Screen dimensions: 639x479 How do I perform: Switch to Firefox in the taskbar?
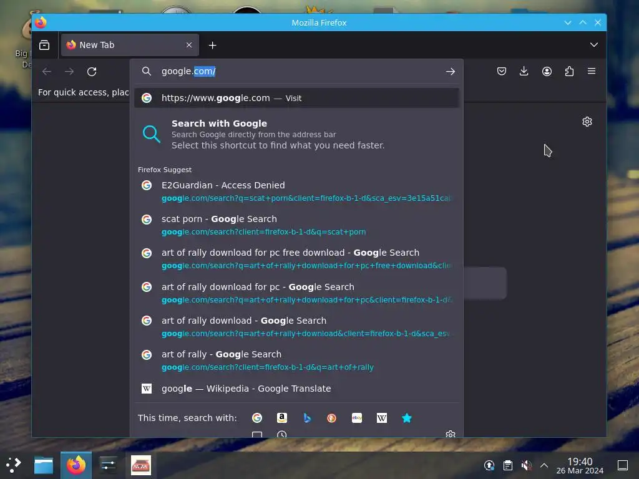[x=76, y=465]
